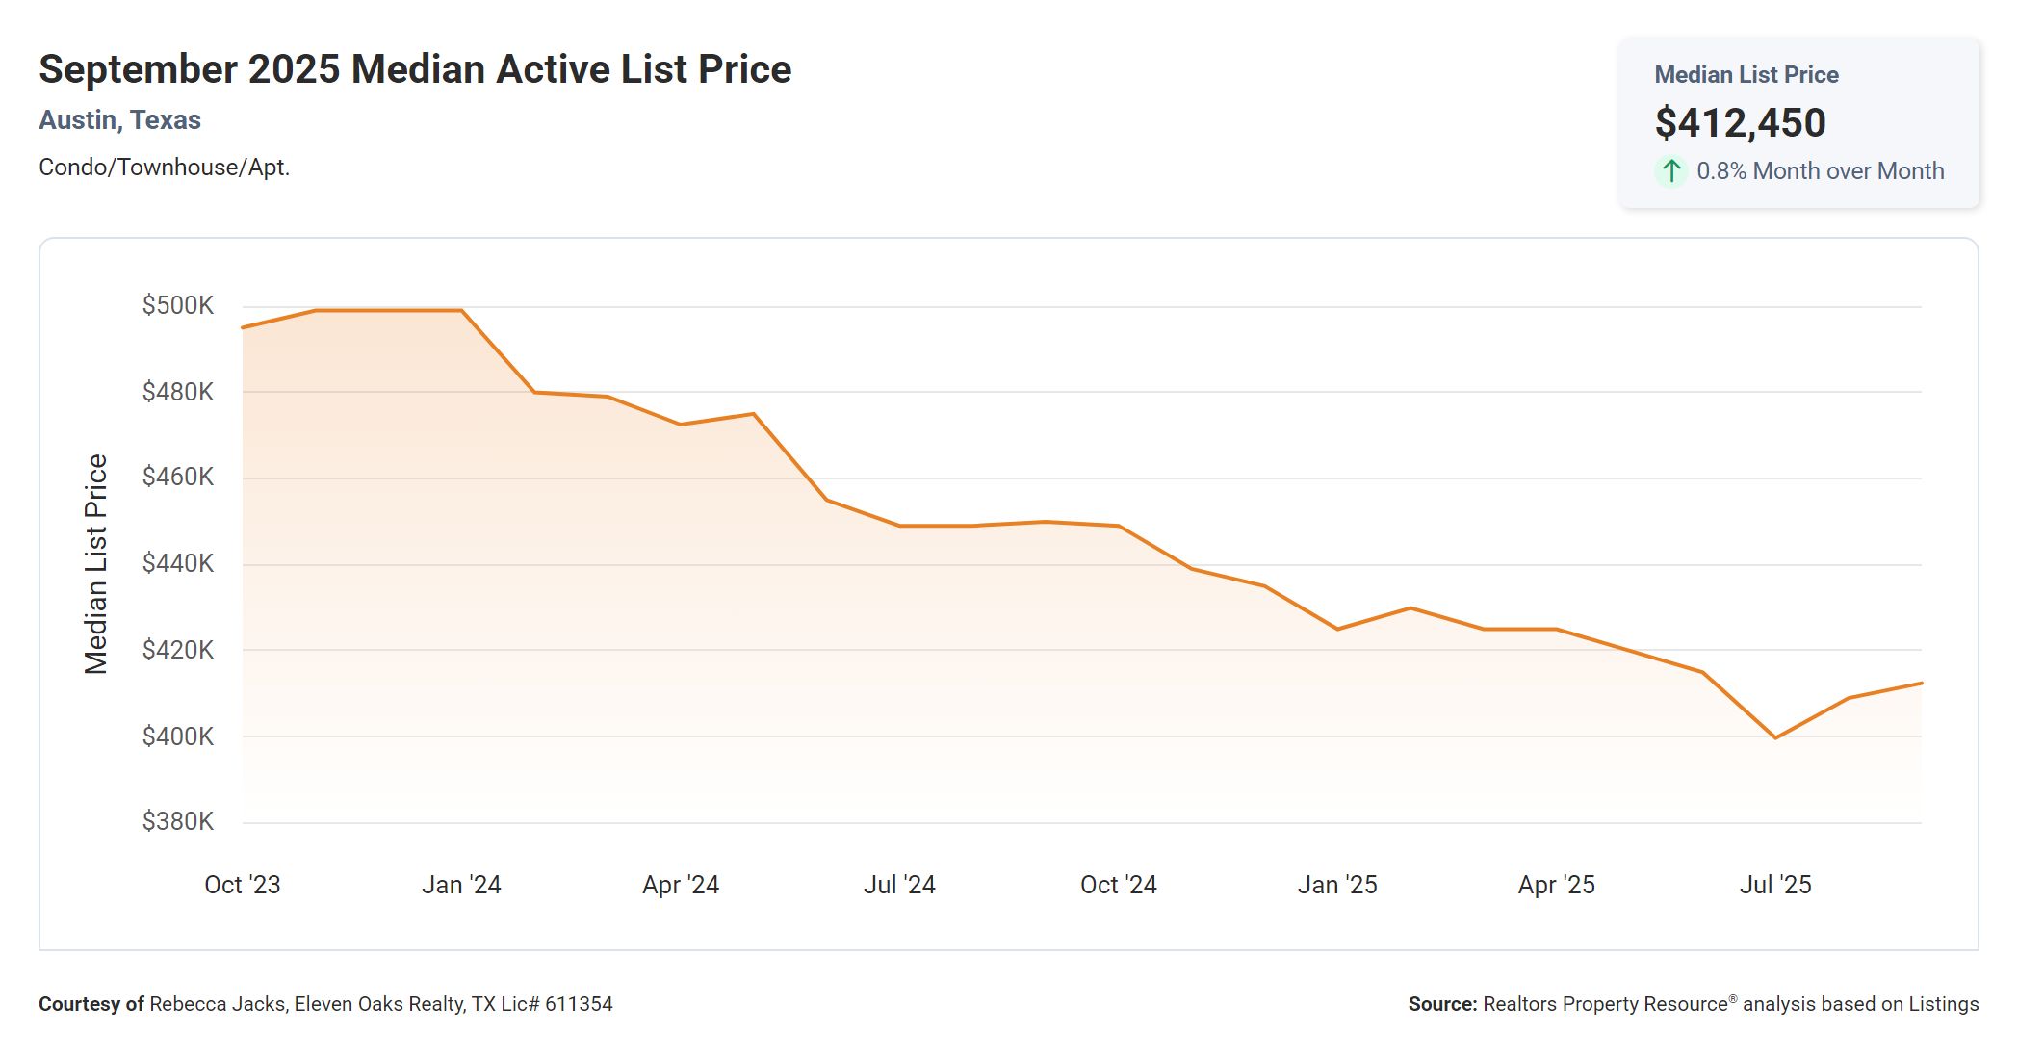2018x1059 pixels.
Task: Click the Jul '25 x-axis label
Action: (1775, 885)
